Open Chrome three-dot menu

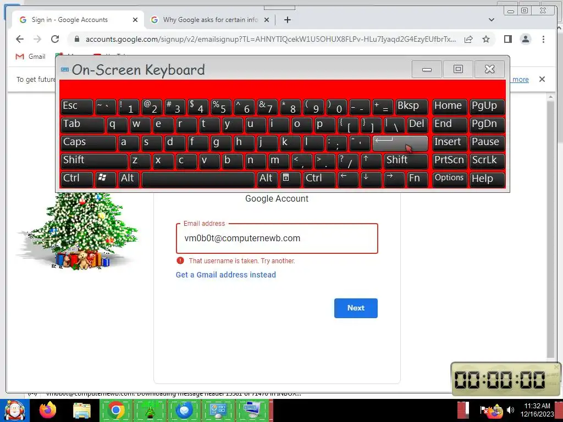[x=543, y=39]
